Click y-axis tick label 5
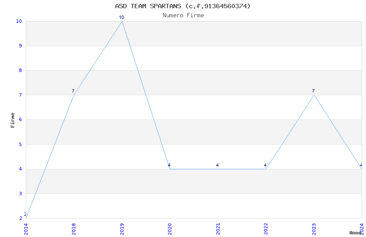The image size is (366, 237). pyautogui.click(x=21, y=144)
